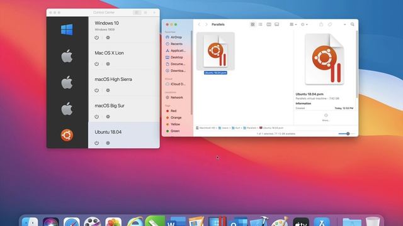Switch Control Center to expanded view toggle
The height and width of the screenshot is (226, 403).
(137, 13)
